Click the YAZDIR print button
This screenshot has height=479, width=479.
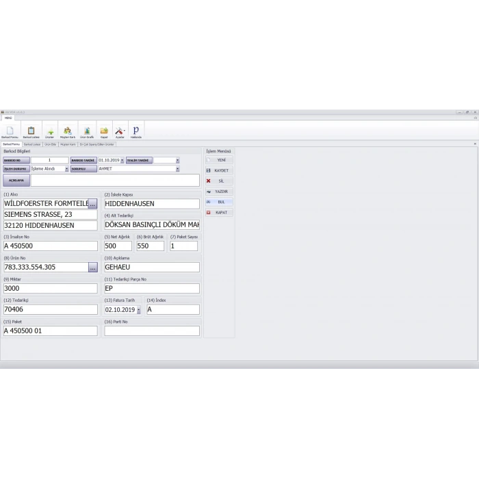(219, 192)
